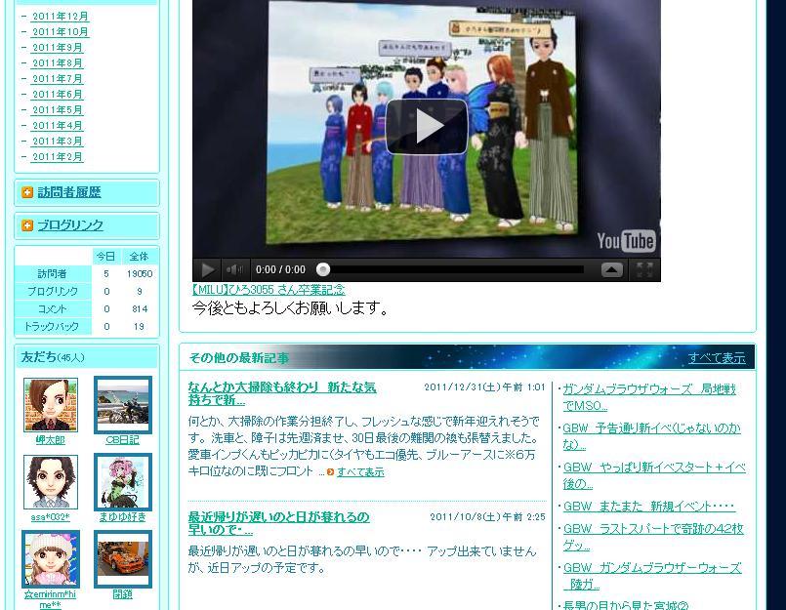
Task: Click すべて表示 in その他の最新記事 header
Action: 717,358
